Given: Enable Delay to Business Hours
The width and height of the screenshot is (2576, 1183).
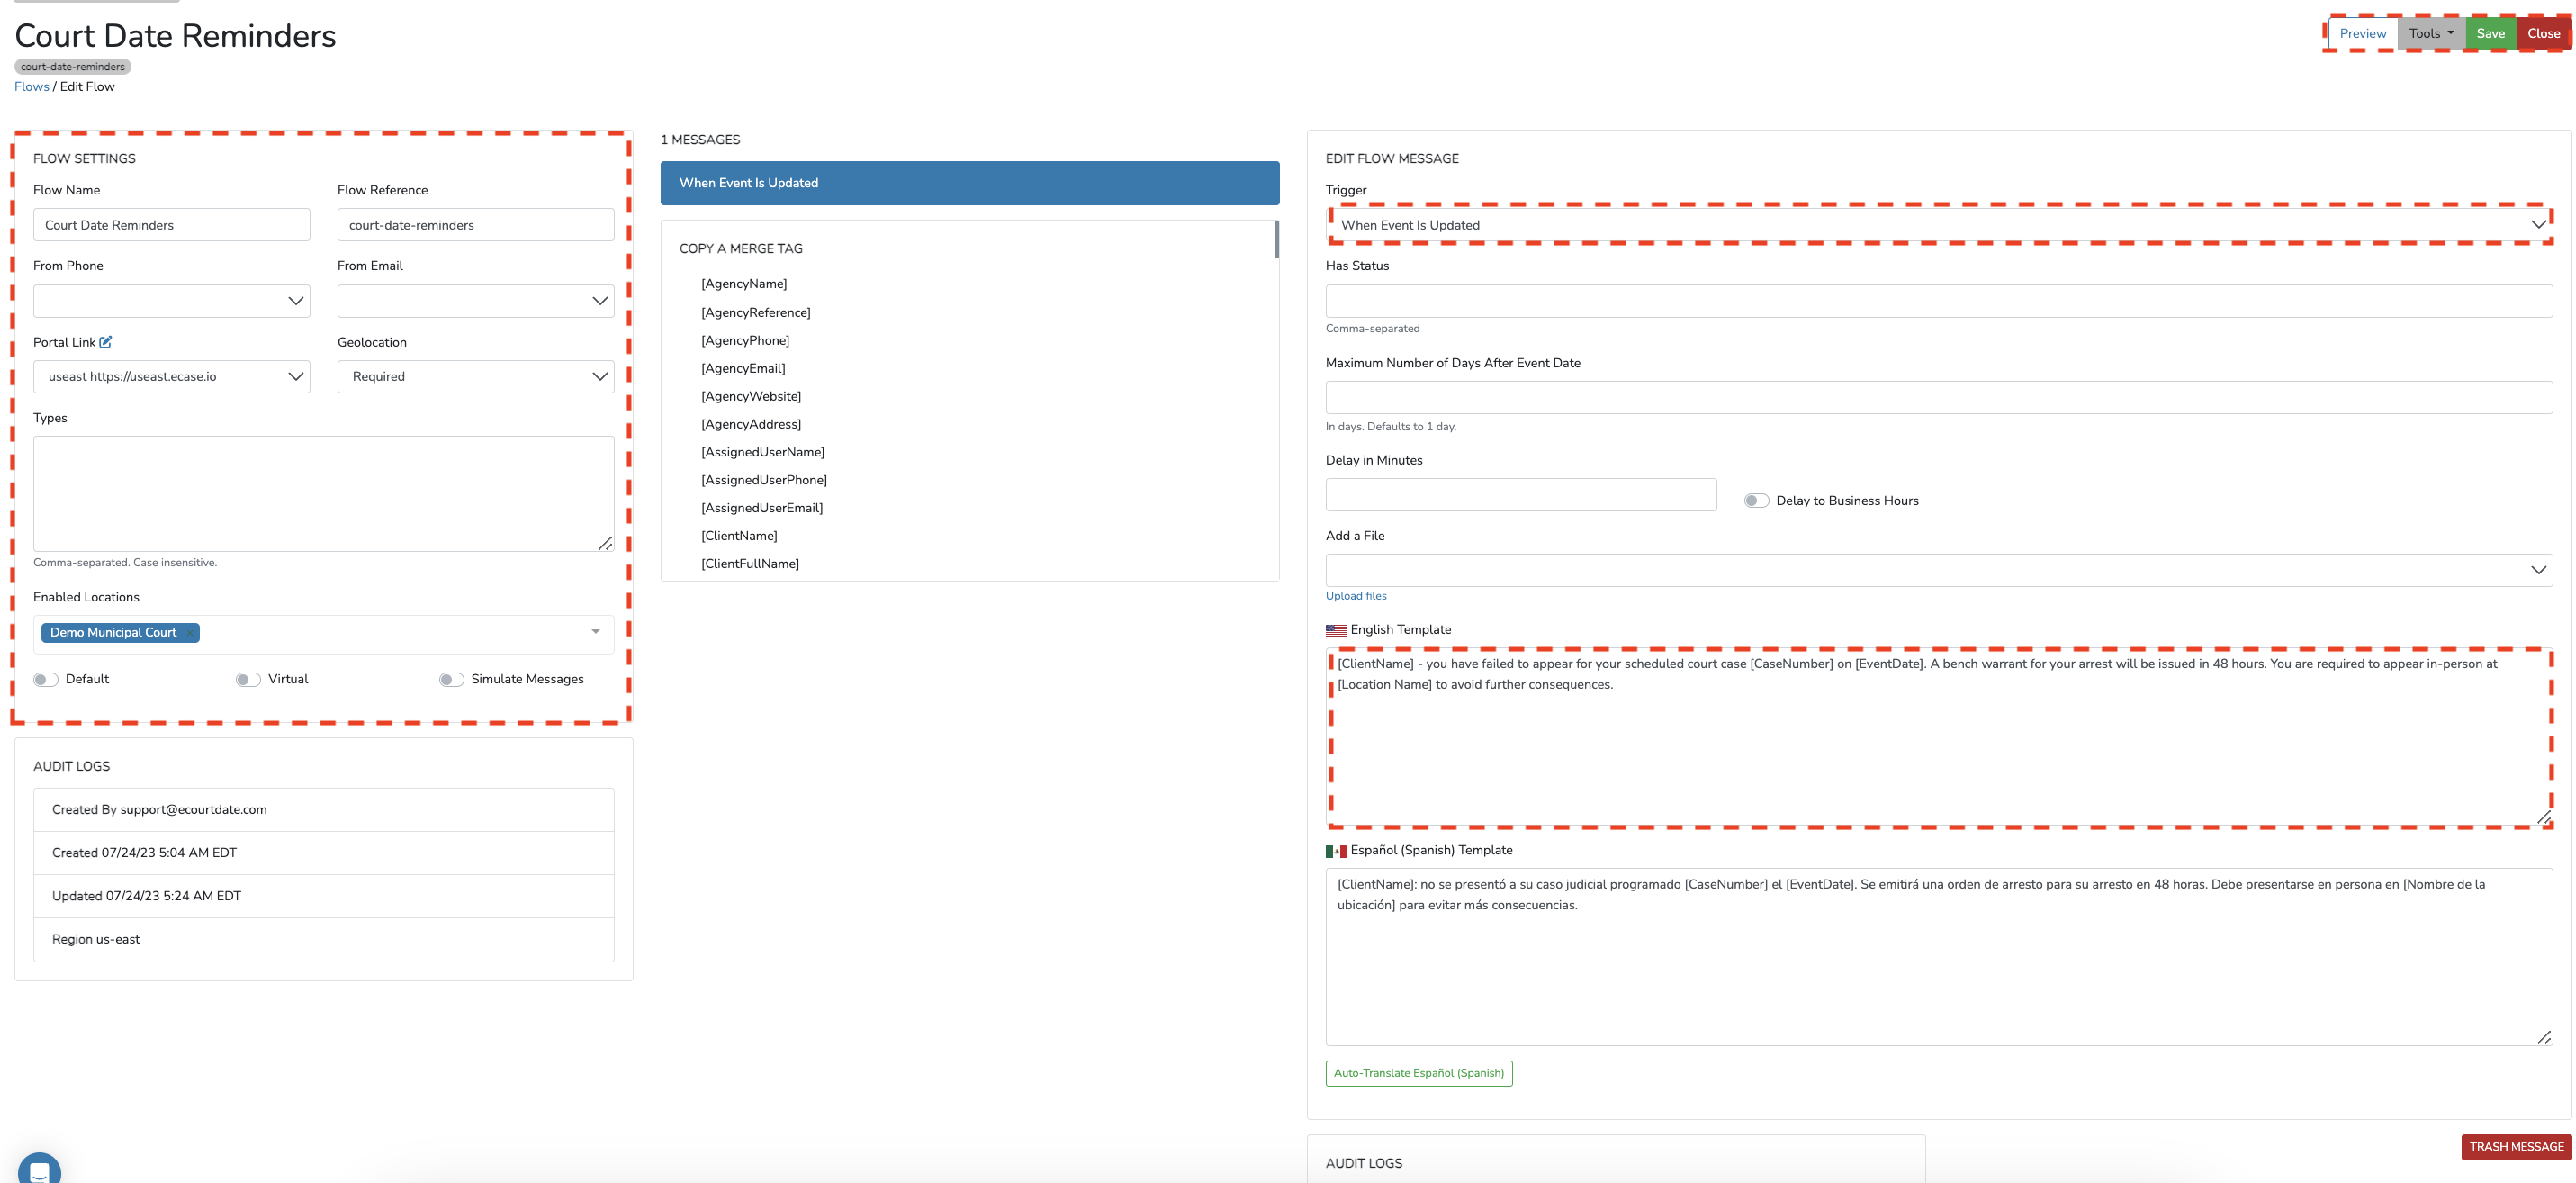Looking at the screenshot, I should click(x=1756, y=501).
